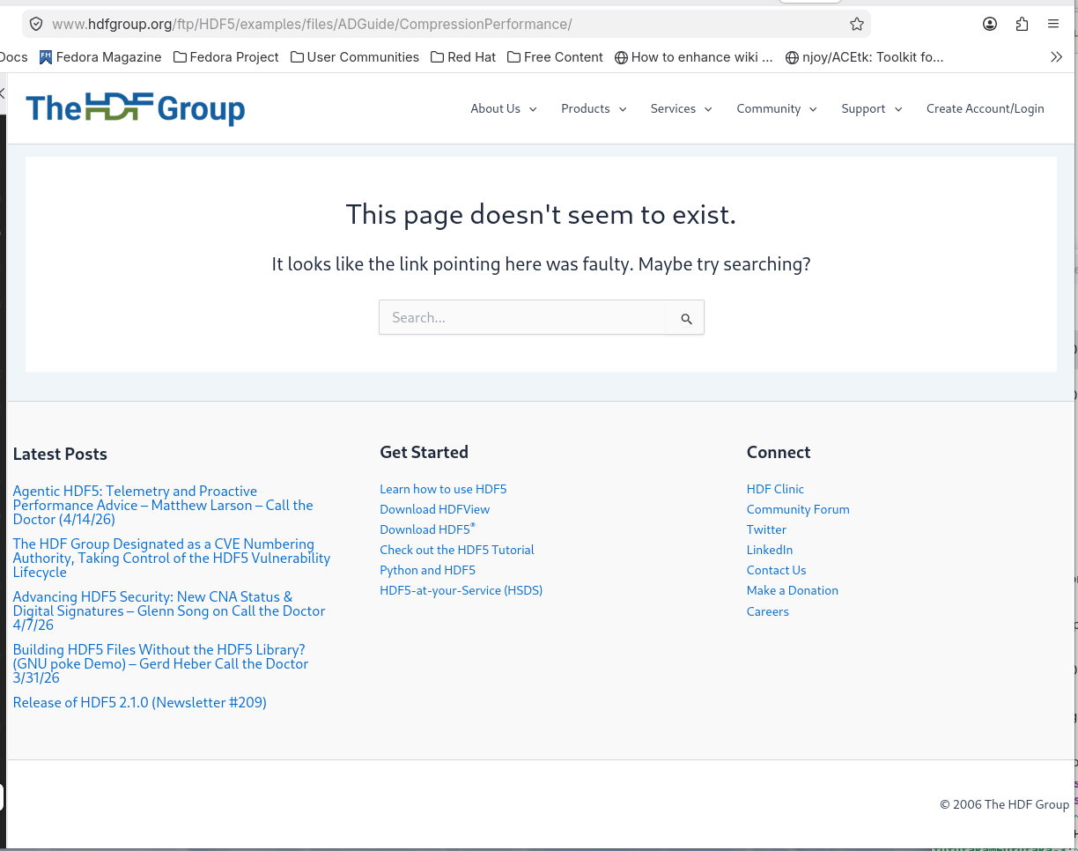The width and height of the screenshot is (1078, 851).
Task: Visit the Community Forum link
Action: (x=797, y=509)
